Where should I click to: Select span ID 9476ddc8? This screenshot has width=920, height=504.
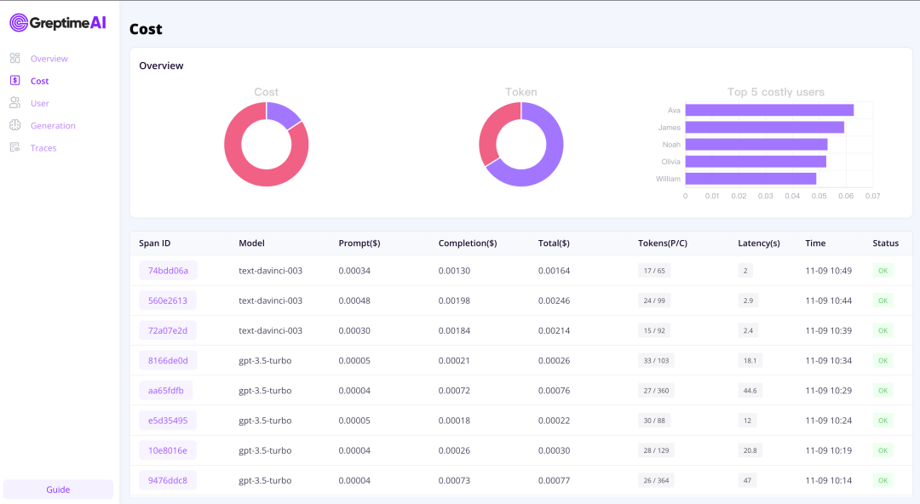[168, 480]
